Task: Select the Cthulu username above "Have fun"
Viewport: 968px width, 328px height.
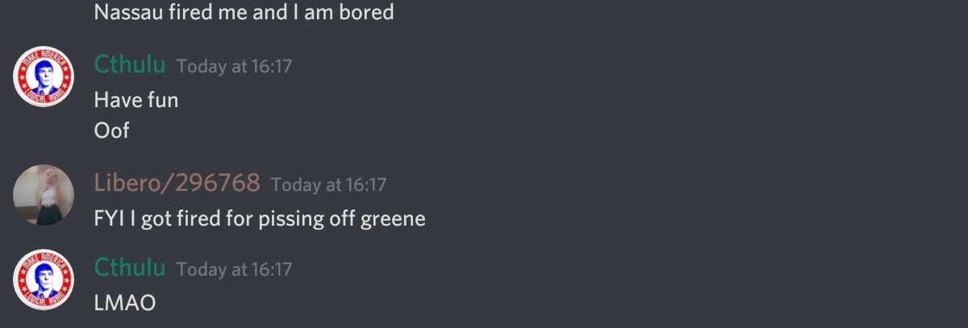Action: click(130, 64)
